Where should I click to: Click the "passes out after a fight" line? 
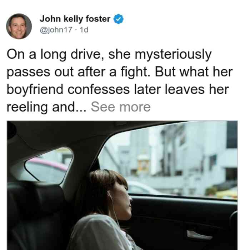click(x=120, y=72)
